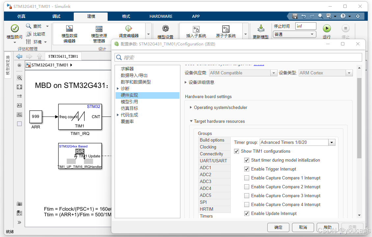Click the image insert icon in palette
This screenshot has height=237, width=372.
19,115
